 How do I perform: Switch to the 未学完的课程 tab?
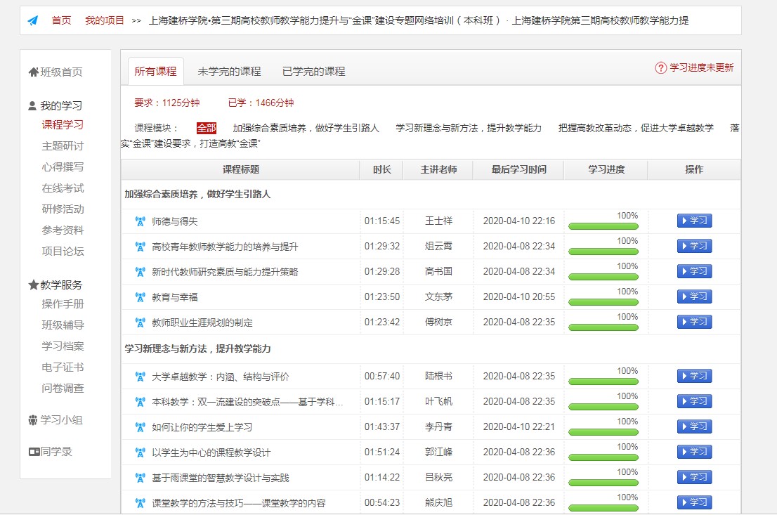point(229,71)
